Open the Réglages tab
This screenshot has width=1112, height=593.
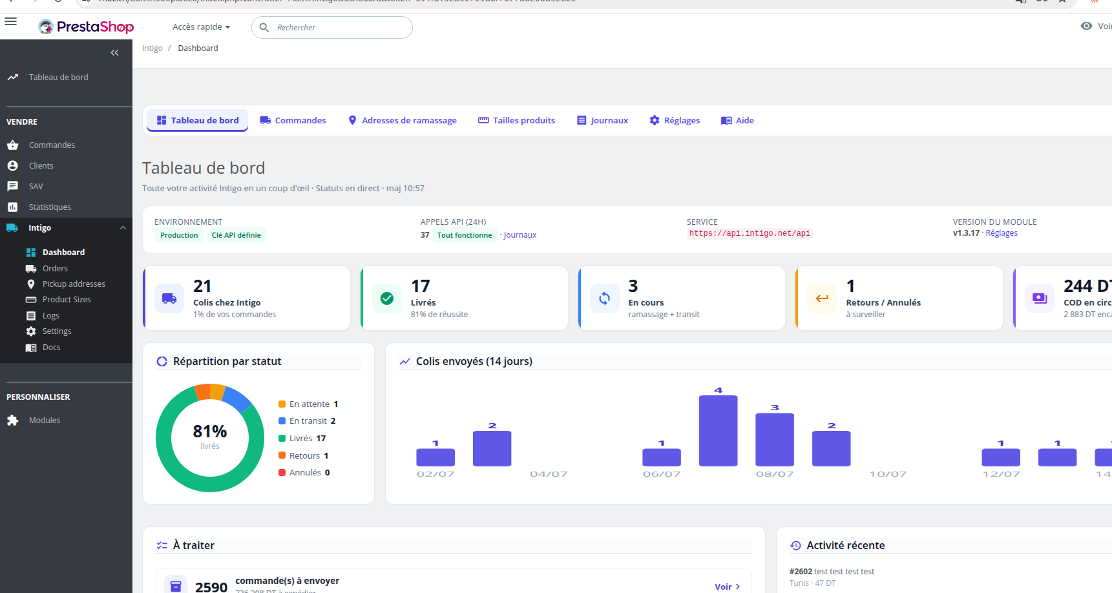tap(675, 120)
